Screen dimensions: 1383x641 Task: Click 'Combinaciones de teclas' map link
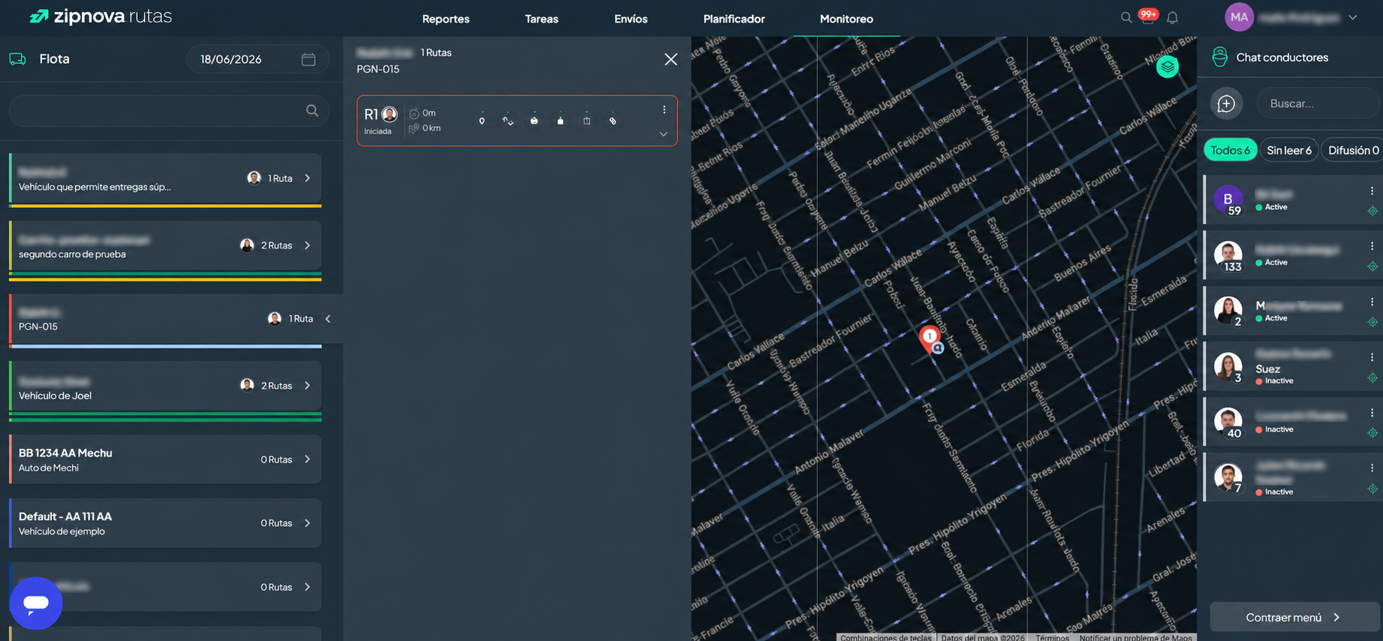click(x=886, y=637)
